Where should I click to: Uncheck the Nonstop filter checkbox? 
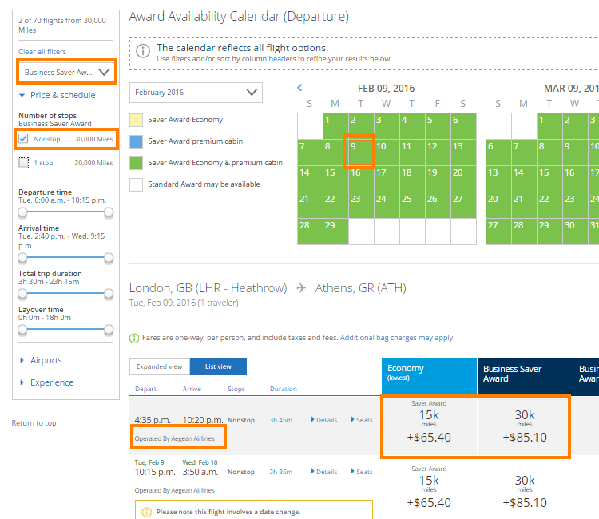[x=24, y=139]
